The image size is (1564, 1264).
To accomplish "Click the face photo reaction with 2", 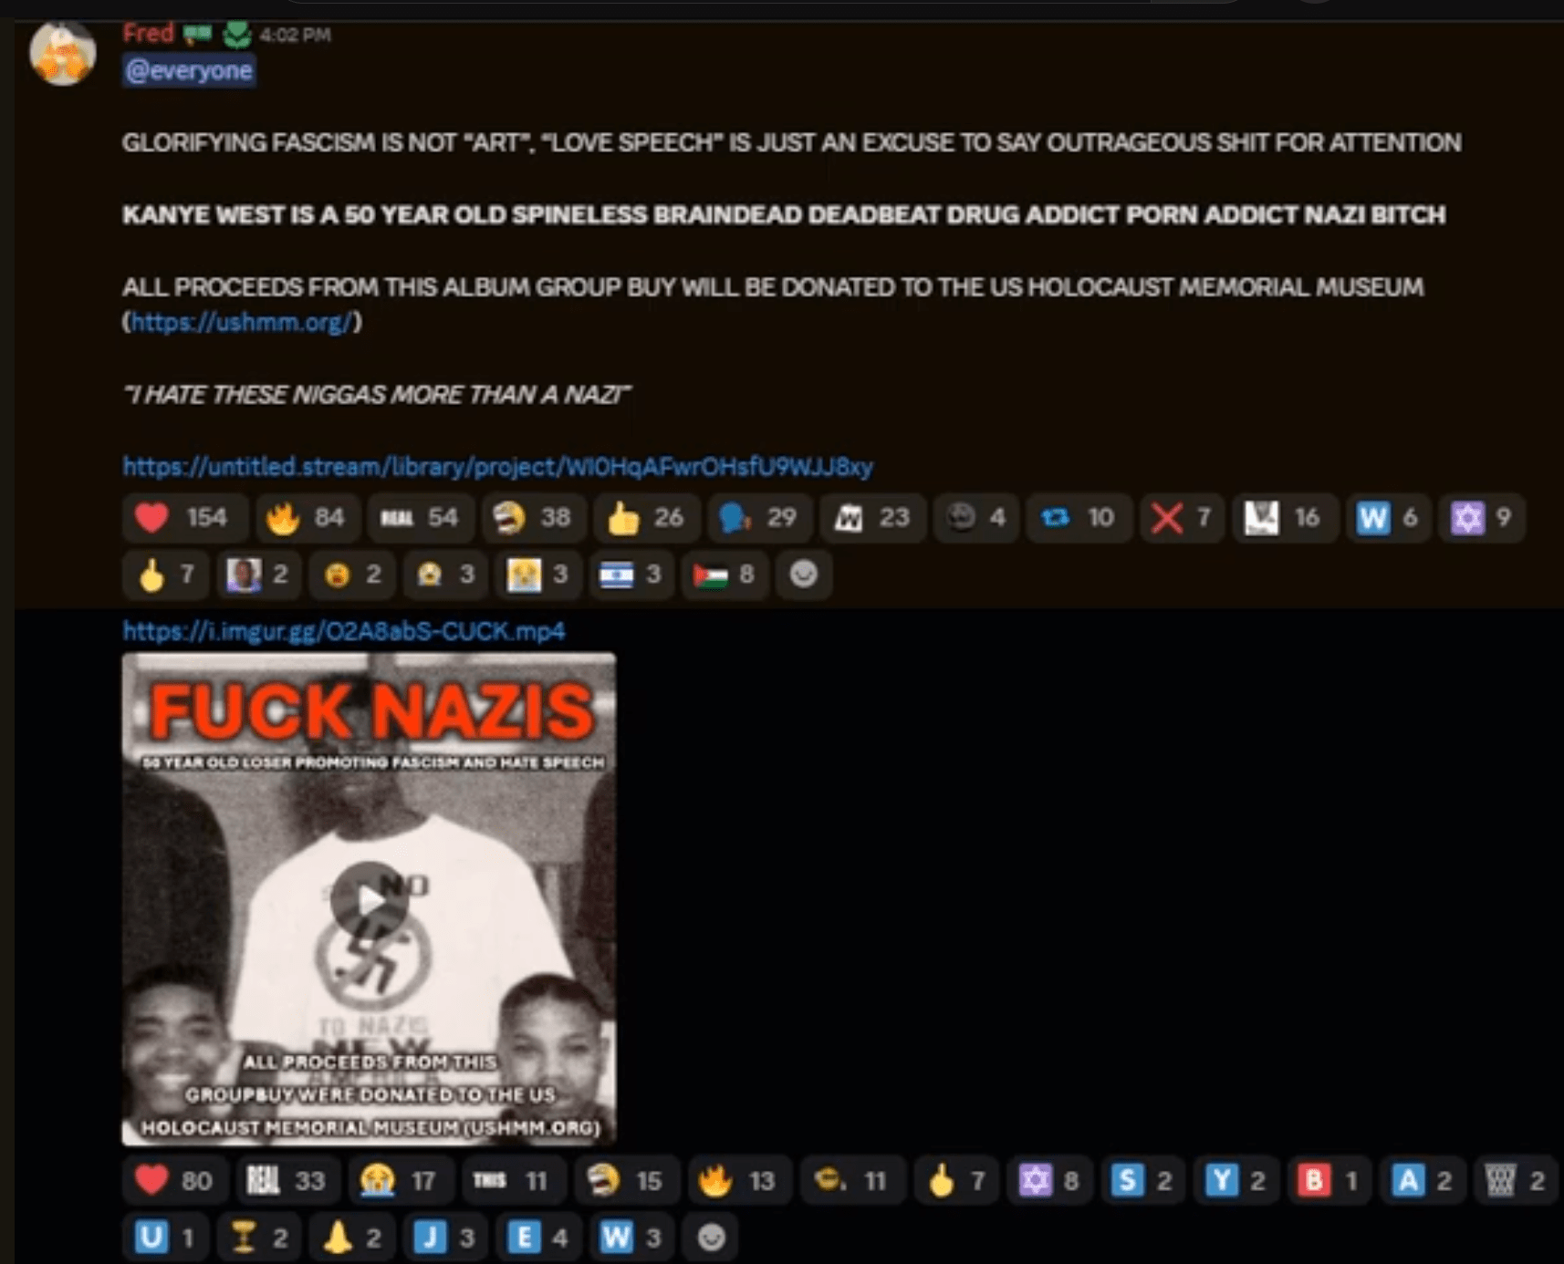I will pos(258,575).
